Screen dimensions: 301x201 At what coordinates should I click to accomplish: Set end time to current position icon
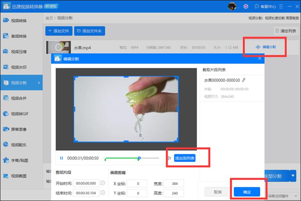[x=103, y=192]
